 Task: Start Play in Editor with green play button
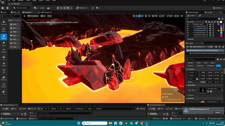[x=58, y=8]
